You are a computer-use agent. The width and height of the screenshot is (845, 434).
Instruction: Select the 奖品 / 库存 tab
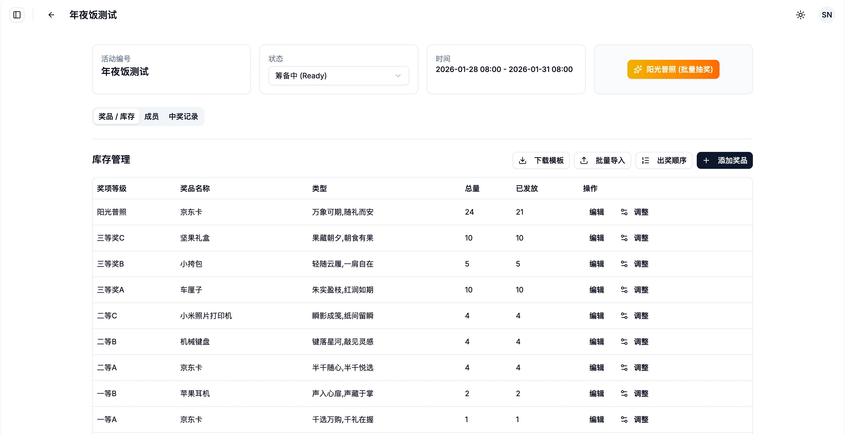(x=116, y=116)
